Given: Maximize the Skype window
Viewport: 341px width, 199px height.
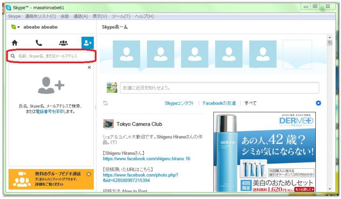Looking at the screenshot, I should (315, 6).
